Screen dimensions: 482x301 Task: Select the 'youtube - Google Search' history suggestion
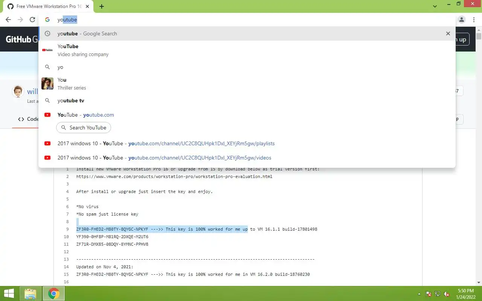247,33
